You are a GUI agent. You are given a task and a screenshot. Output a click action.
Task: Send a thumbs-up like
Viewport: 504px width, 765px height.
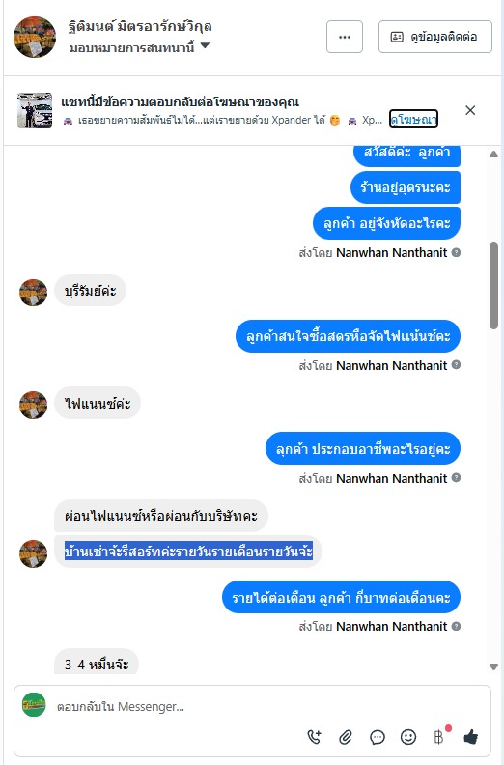point(471,737)
